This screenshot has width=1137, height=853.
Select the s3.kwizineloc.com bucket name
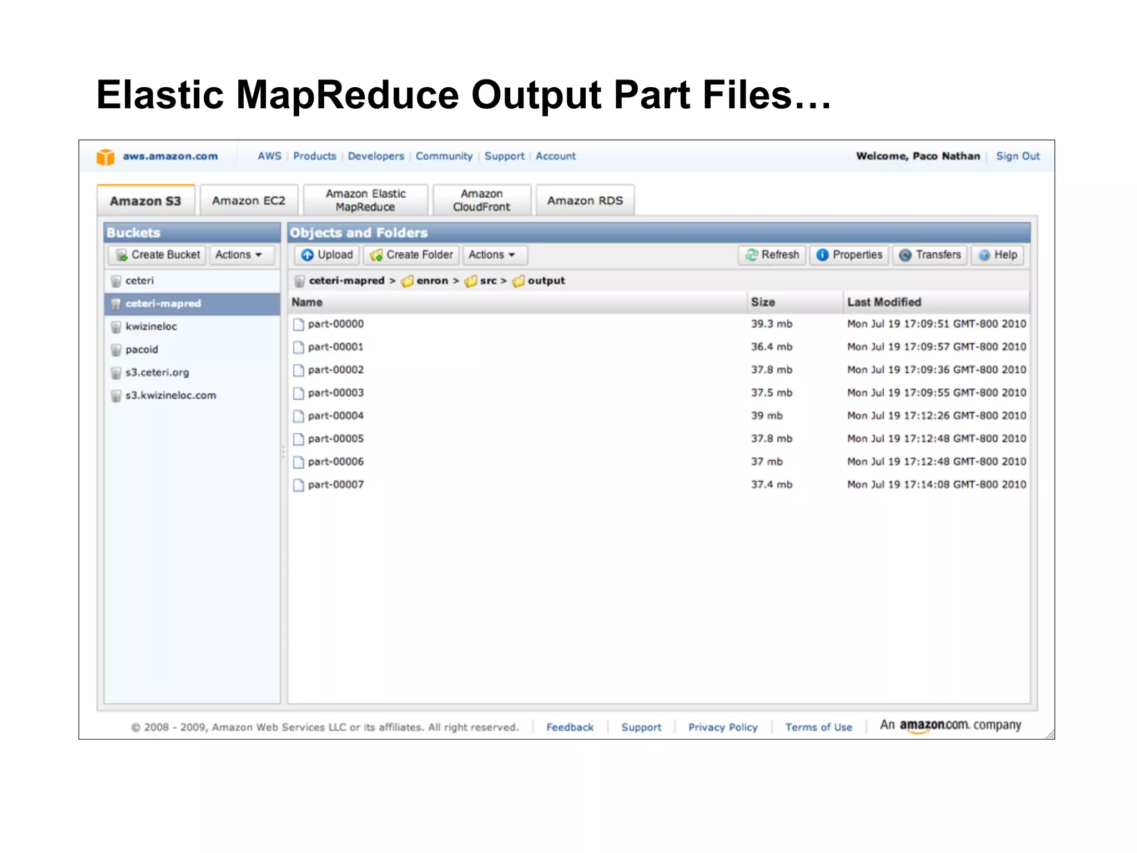point(171,396)
